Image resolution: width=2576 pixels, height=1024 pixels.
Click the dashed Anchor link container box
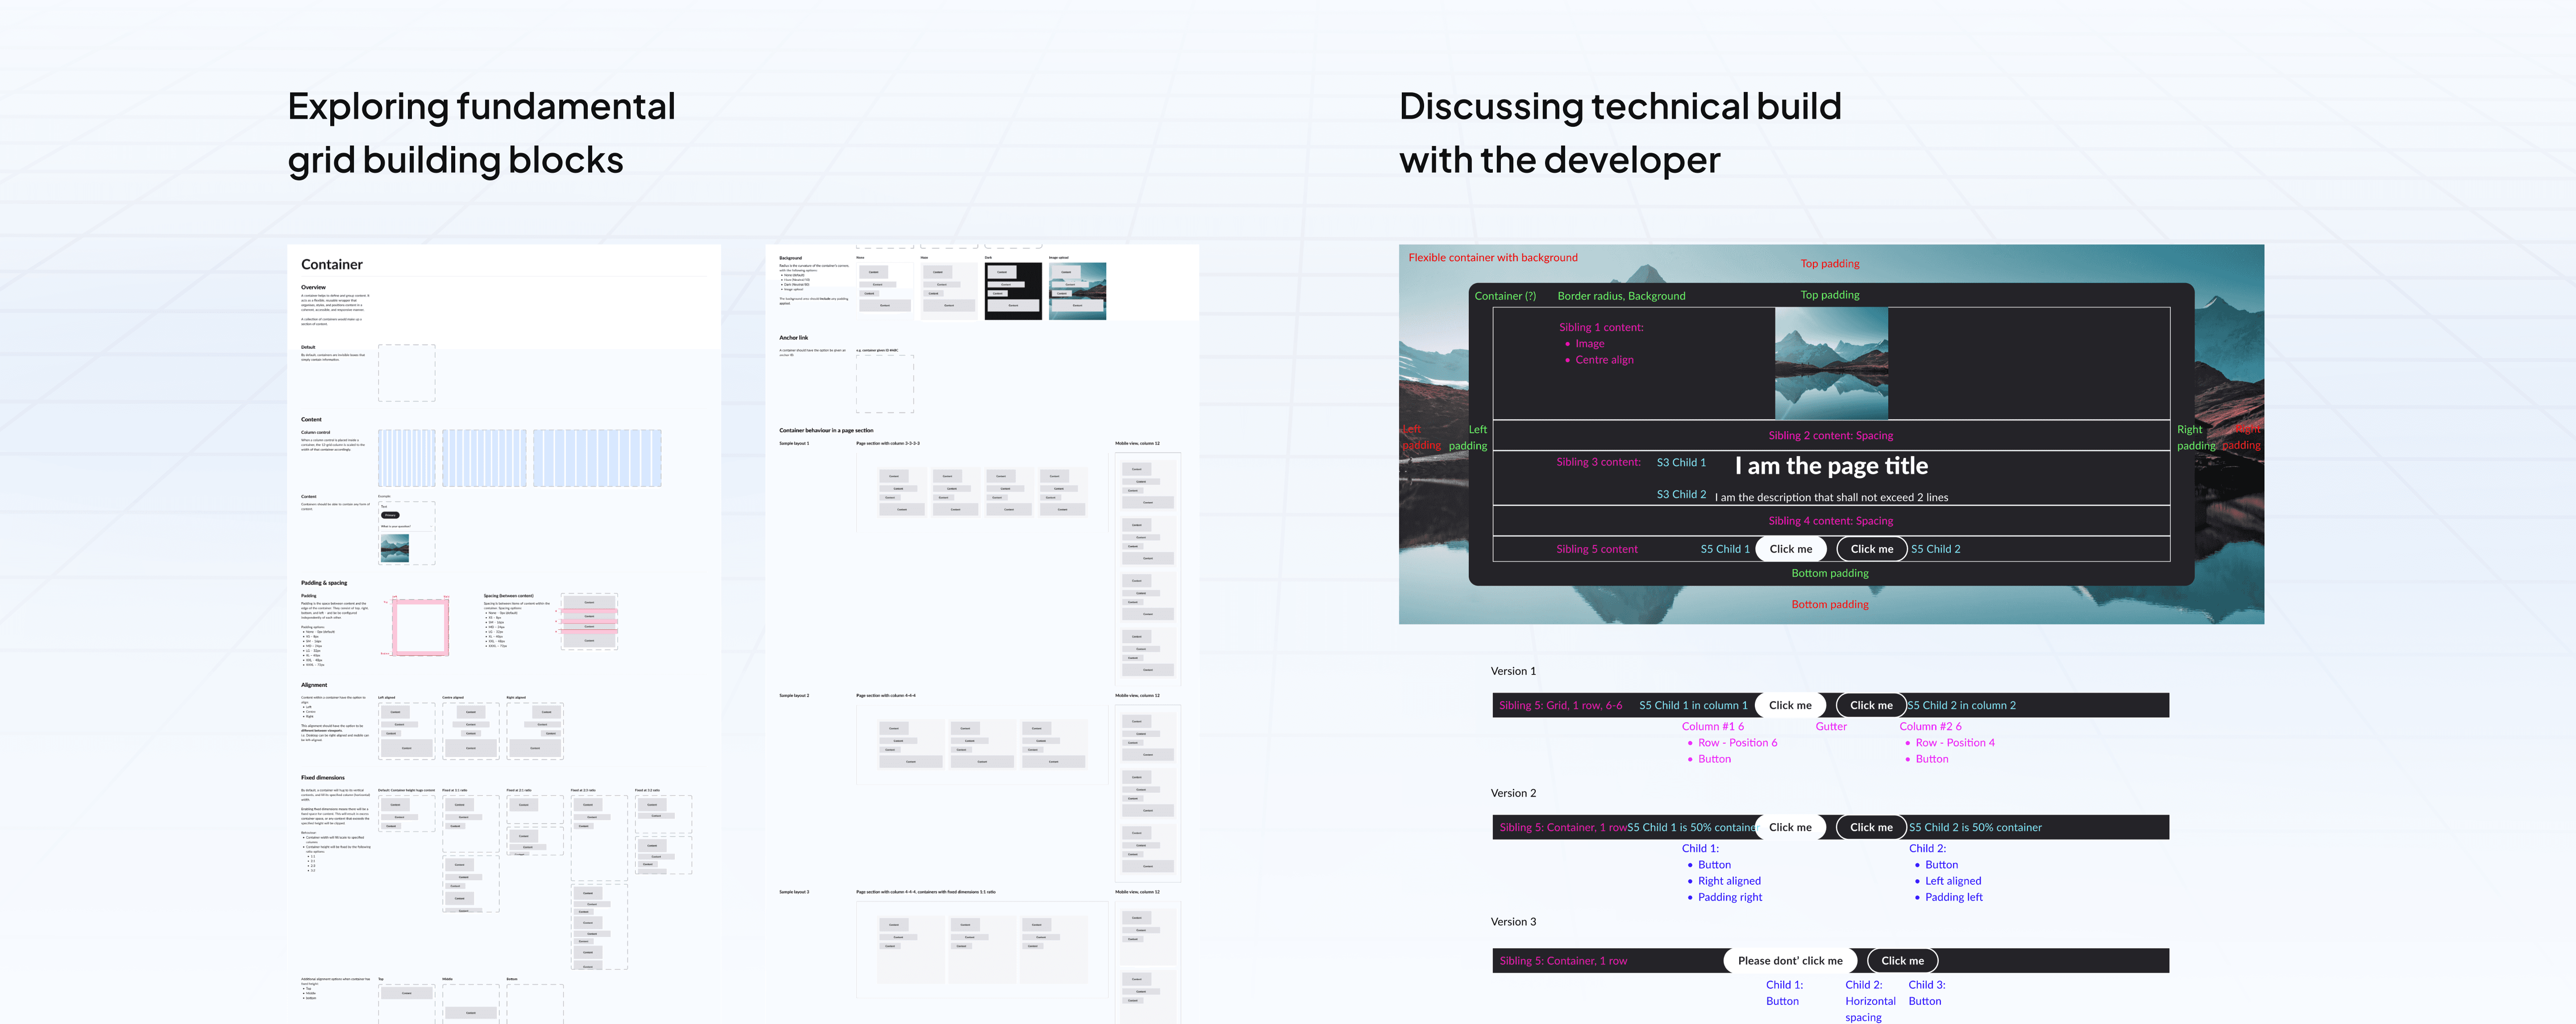pos(884,384)
